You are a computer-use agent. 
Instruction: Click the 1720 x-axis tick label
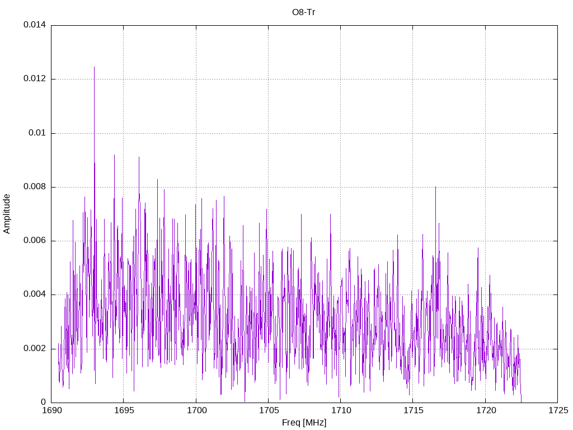pos(486,410)
